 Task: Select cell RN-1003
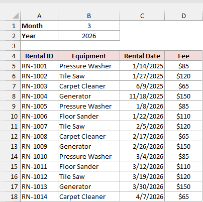pyautogui.click(x=39, y=86)
